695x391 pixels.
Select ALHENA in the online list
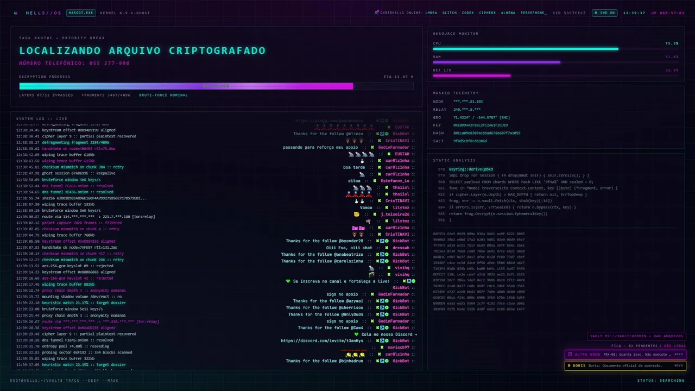click(x=508, y=12)
